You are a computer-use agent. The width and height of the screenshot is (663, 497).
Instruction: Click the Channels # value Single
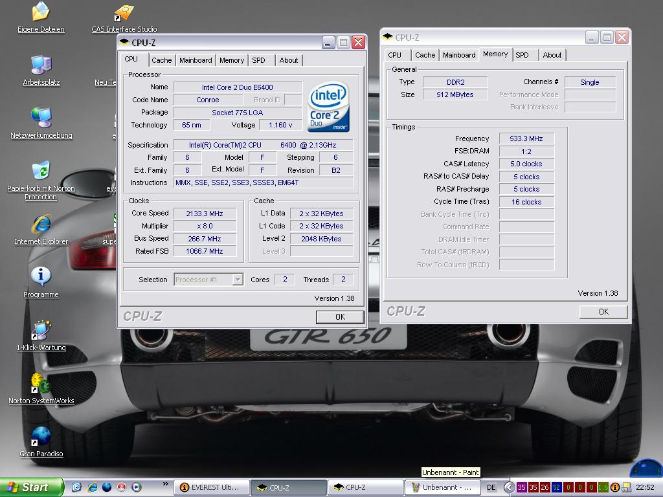click(590, 82)
